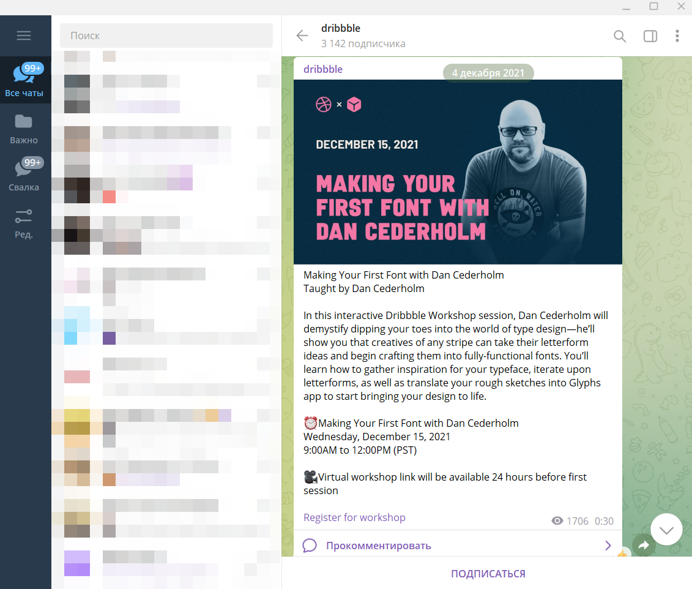Toggle the right info side panel

click(x=650, y=36)
